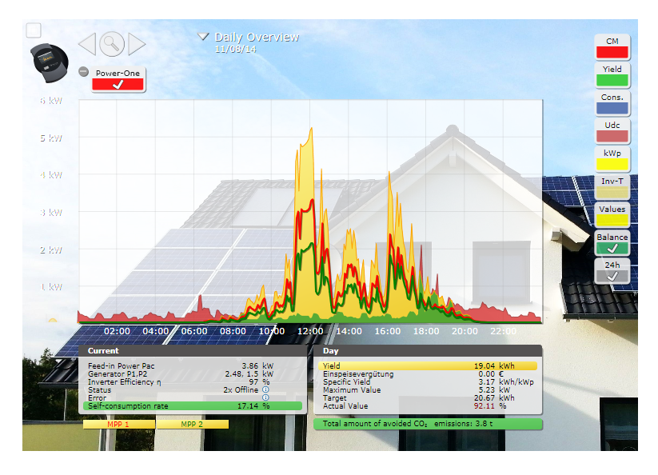This screenshot has height=475, width=658.
Task: Click the Maximum Value row
Action: pyautogui.click(x=428, y=389)
